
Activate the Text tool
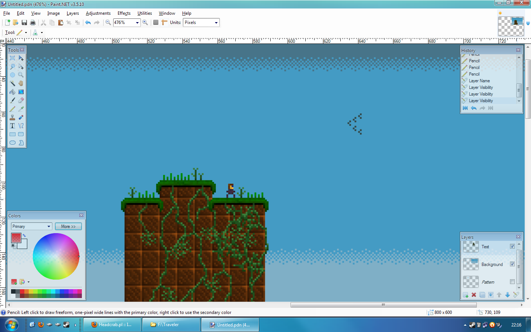coord(13,126)
